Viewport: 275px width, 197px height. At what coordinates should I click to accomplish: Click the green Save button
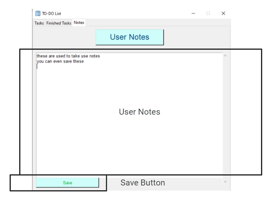click(68, 183)
